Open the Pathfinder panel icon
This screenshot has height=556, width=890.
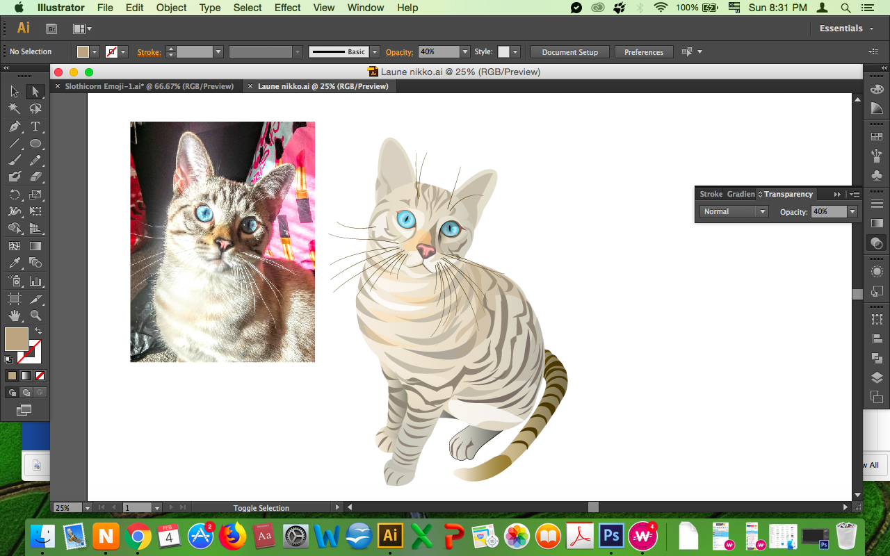point(877,358)
